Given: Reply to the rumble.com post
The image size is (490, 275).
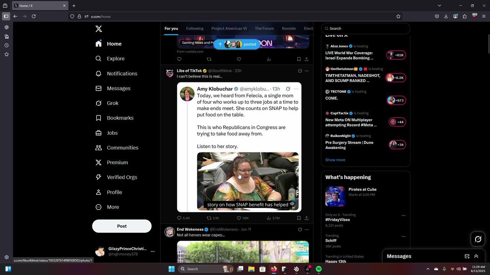Looking at the screenshot, I should click(179, 59).
